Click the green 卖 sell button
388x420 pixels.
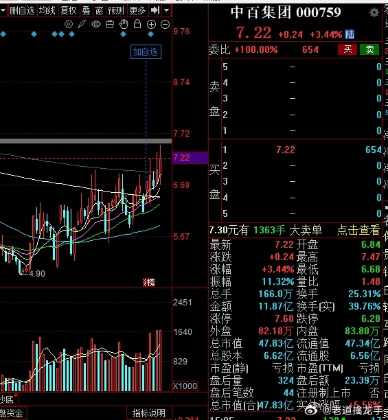coord(369,49)
